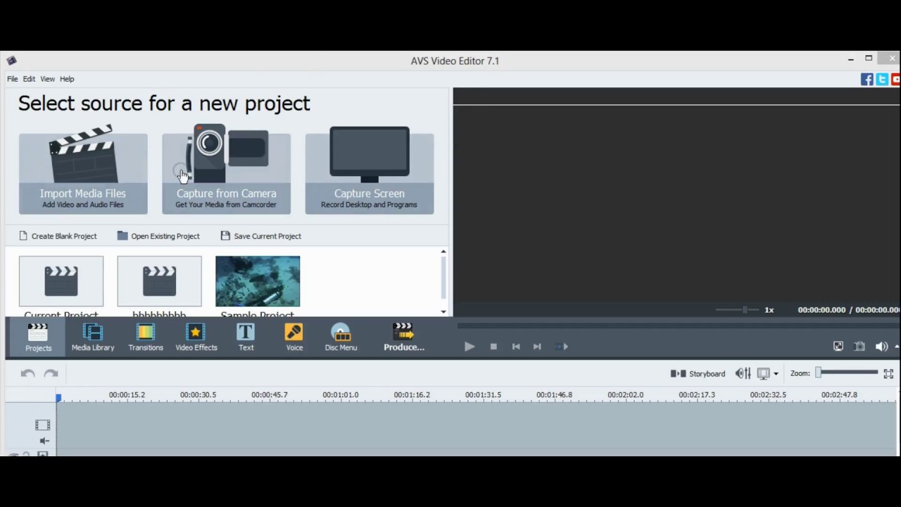This screenshot has height=507, width=901.
Task: Open the Twitter link icon
Action: point(882,80)
